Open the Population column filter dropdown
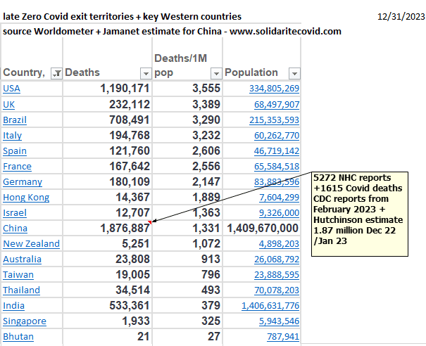Image resolution: width=426 pixels, height=346 pixels. coord(294,73)
